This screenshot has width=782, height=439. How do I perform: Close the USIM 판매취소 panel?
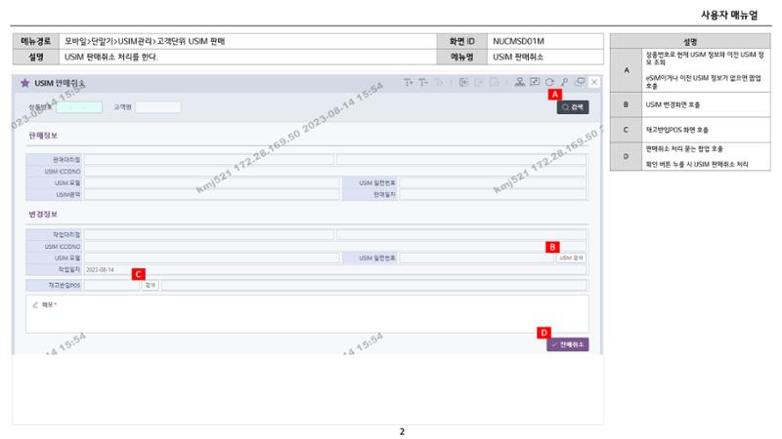[x=594, y=82]
